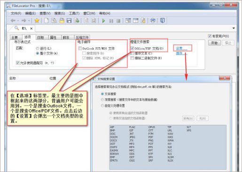Toggle 删除 HTML 标记 checkbox
242x172 pixels.
click(84, 58)
